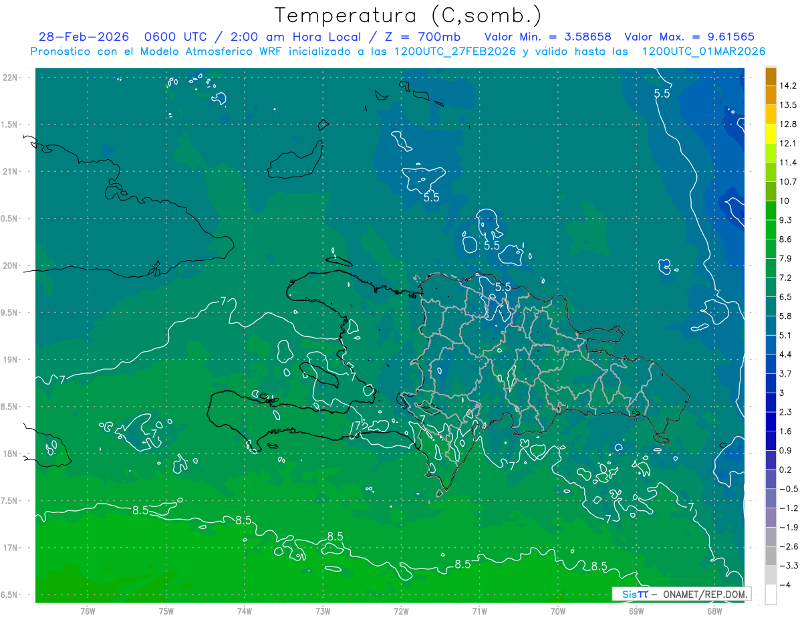Click the 73W longitude axis label

(323, 611)
